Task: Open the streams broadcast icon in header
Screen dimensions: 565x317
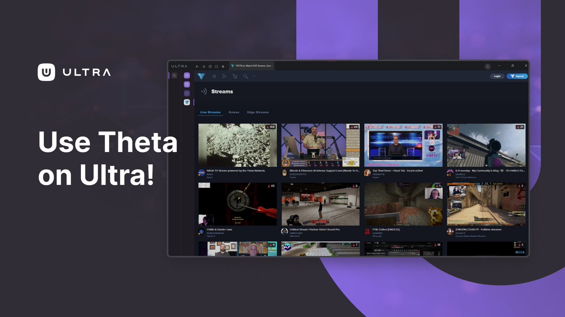Action: point(213,76)
